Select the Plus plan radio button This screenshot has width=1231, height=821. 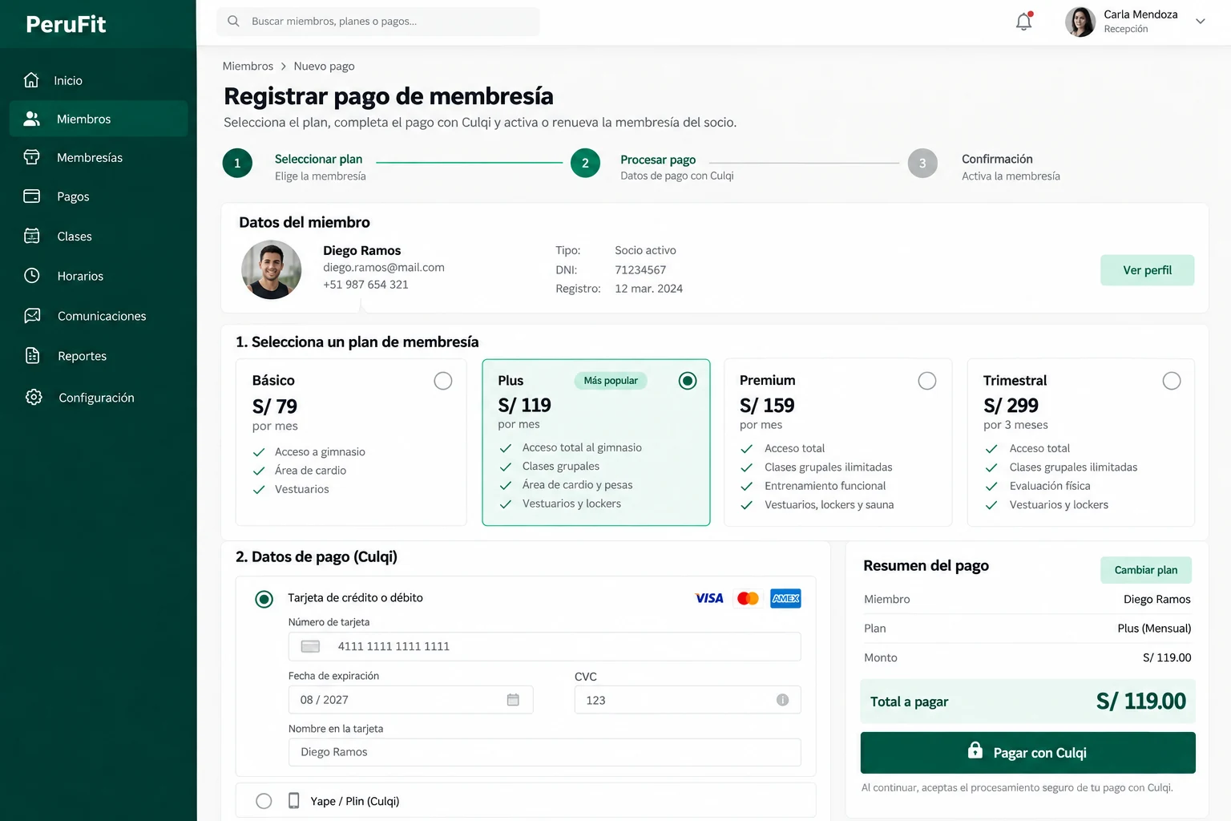click(x=687, y=381)
